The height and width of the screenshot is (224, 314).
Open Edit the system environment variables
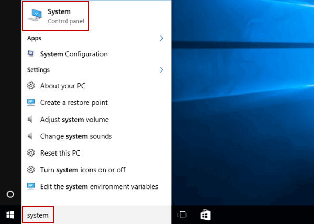(99, 186)
